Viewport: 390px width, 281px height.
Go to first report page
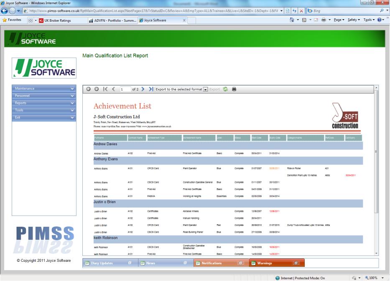(x=105, y=89)
